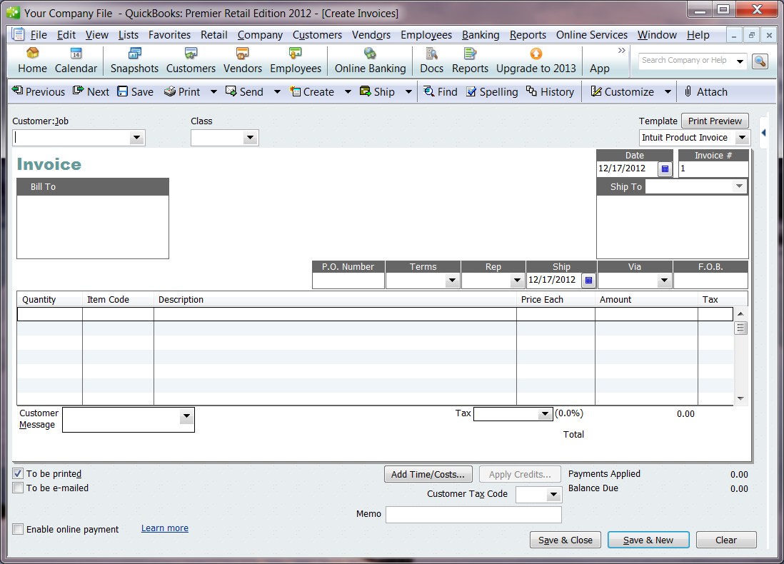The height and width of the screenshot is (564, 784).
Task: Open the Banking menu
Action: point(481,34)
